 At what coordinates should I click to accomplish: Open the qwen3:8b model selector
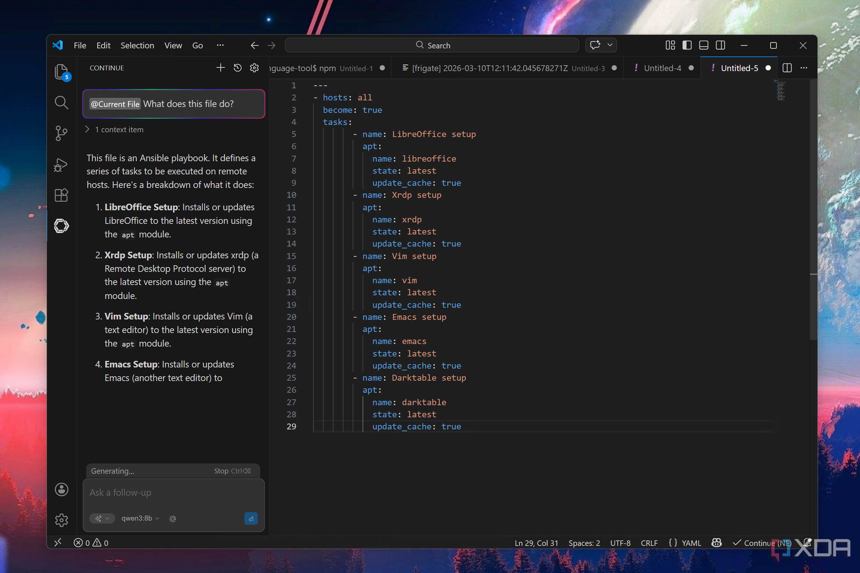tap(140, 518)
